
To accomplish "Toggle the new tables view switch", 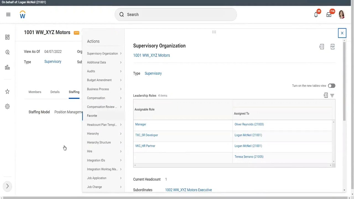I will [x=332, y=86].
